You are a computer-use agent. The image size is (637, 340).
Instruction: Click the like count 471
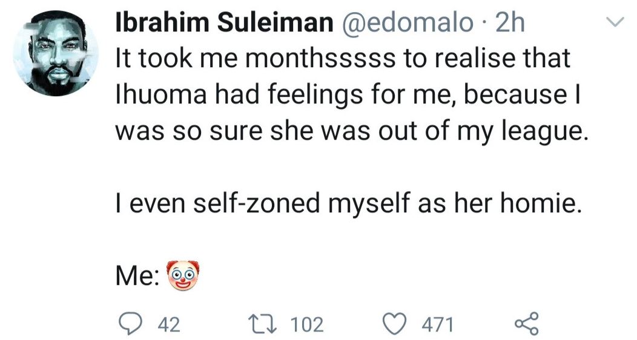pyautogui.click(x=437, y=325)
